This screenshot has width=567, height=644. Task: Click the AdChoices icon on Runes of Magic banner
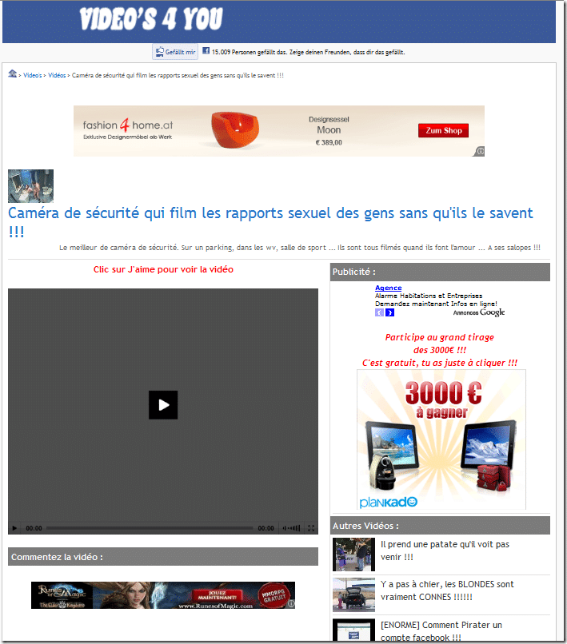tap(291, 604)
